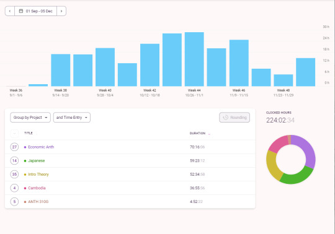
Task: Expand the 5 entries of ANTH 310G
Action: [x=14, y=202]
